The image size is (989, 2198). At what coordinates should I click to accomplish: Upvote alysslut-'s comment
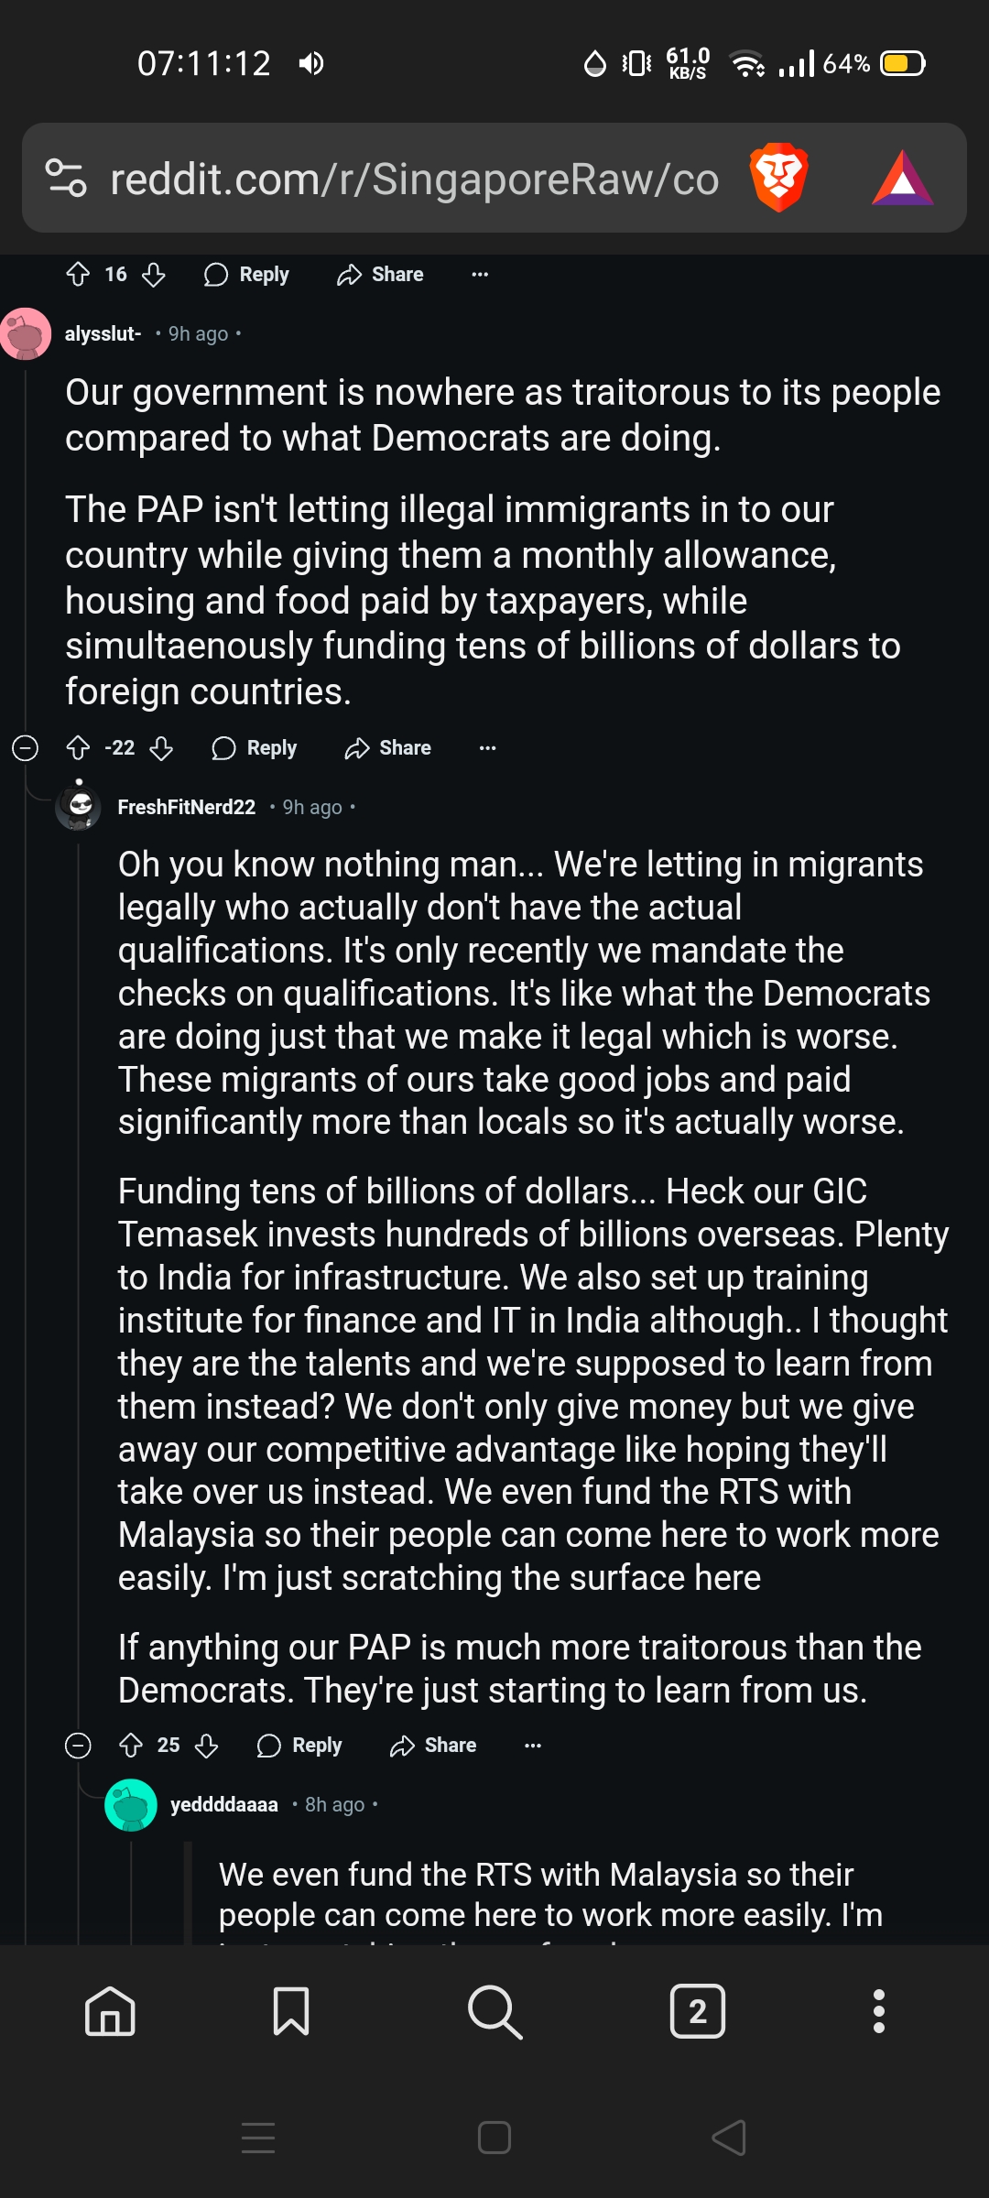coord(79,748)
